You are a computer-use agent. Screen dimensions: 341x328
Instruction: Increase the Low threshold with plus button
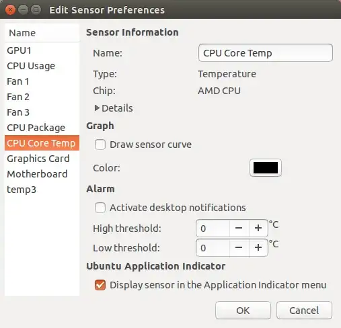click(258, 248)
